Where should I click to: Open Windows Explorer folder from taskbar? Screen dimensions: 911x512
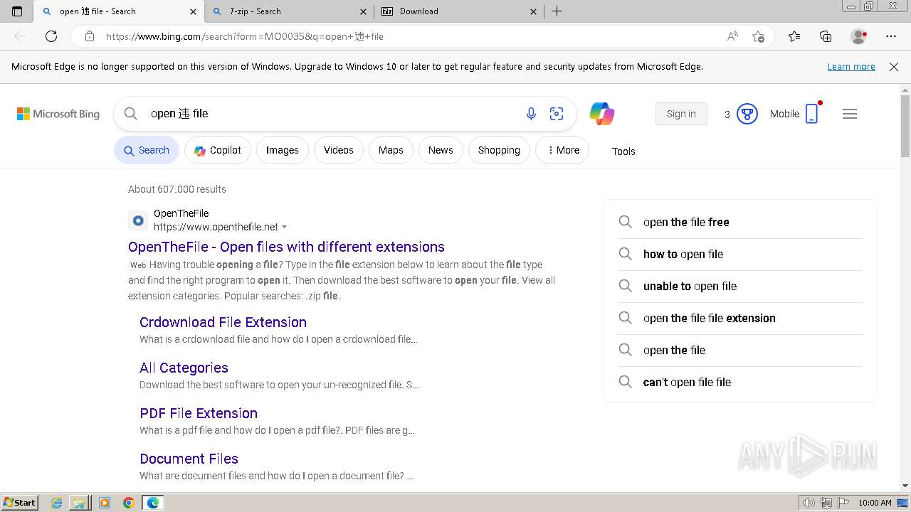coord(79,503)
